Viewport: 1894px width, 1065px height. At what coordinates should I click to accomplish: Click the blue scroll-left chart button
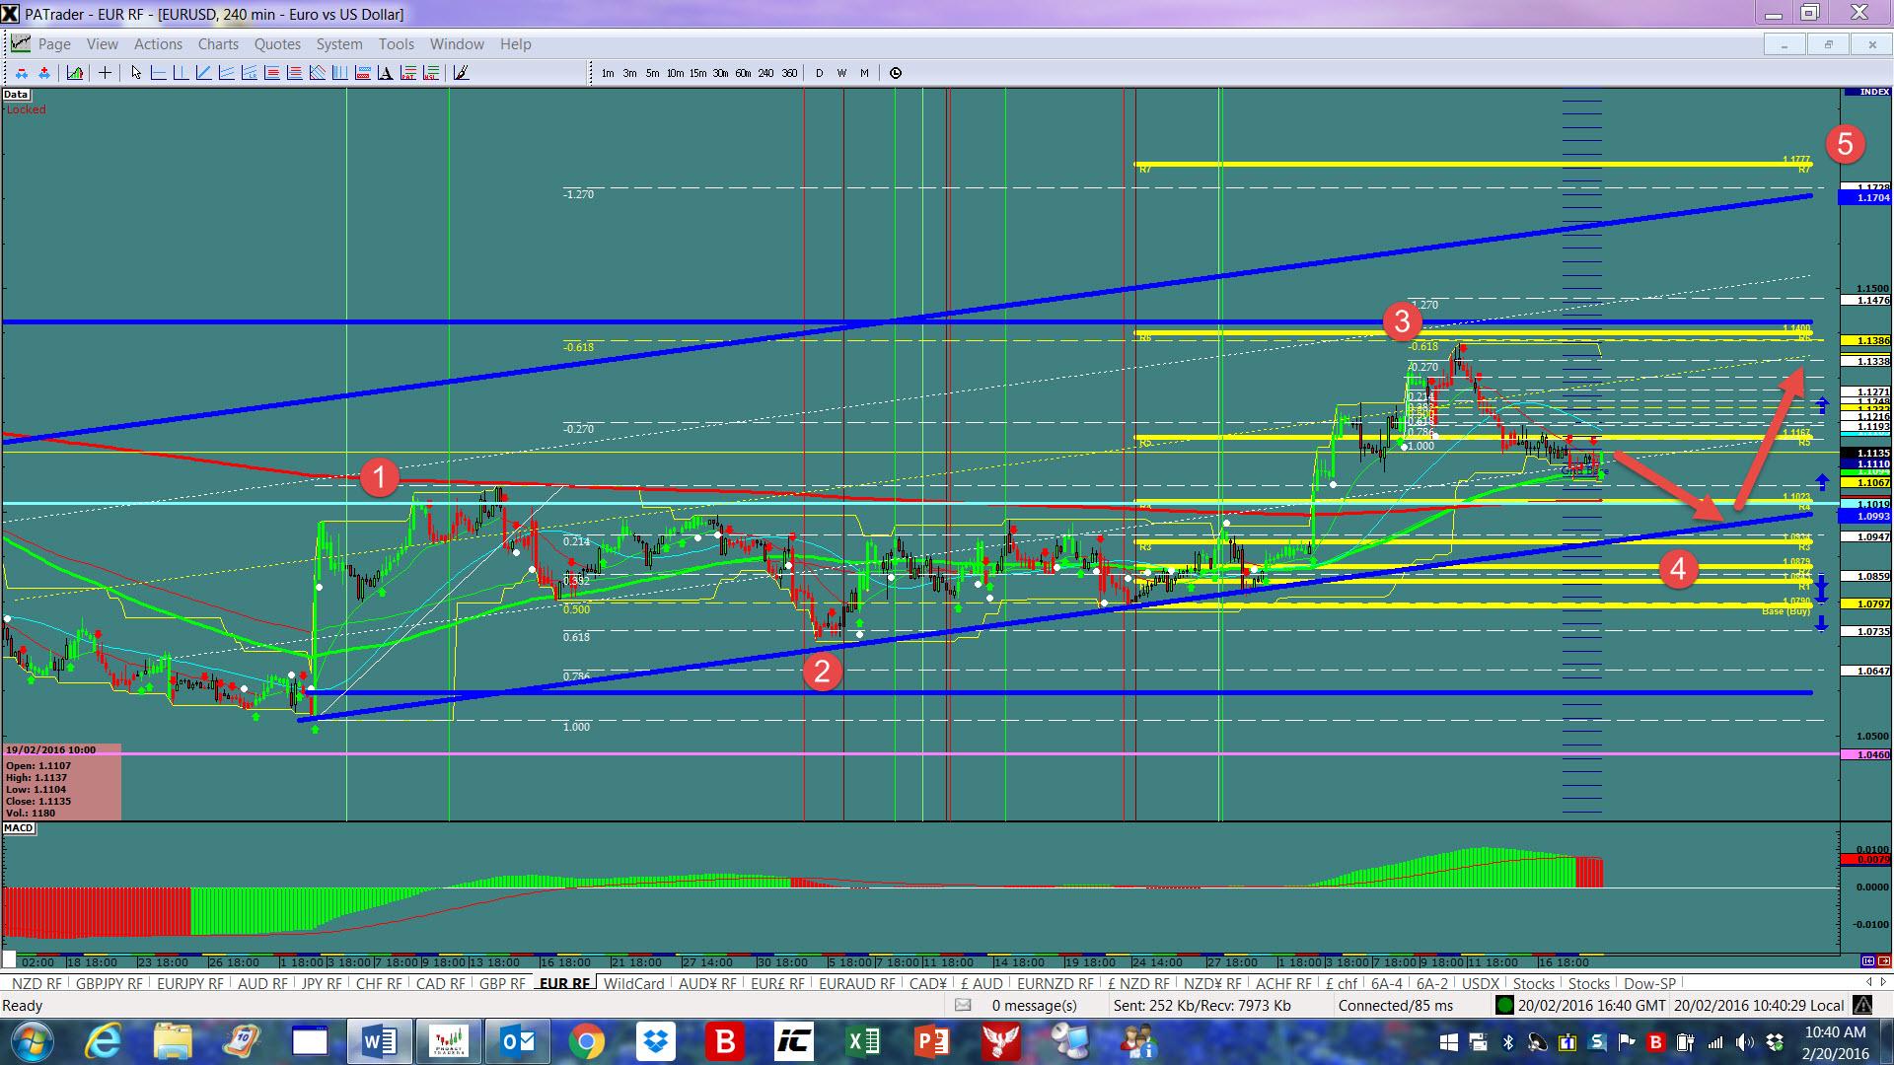[x=1868, y=960]
